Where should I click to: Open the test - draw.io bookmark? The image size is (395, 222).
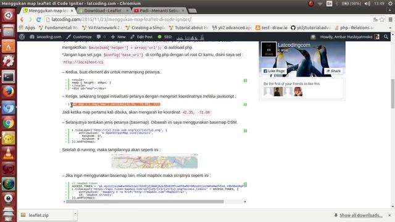pyautogui.click(x=272, y=28)
